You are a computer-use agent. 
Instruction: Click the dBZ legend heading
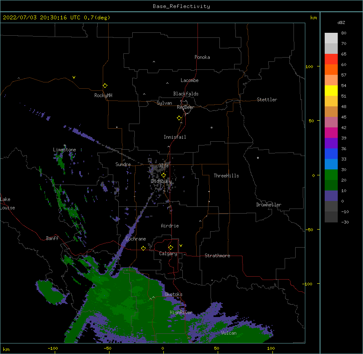pos(341,22)
